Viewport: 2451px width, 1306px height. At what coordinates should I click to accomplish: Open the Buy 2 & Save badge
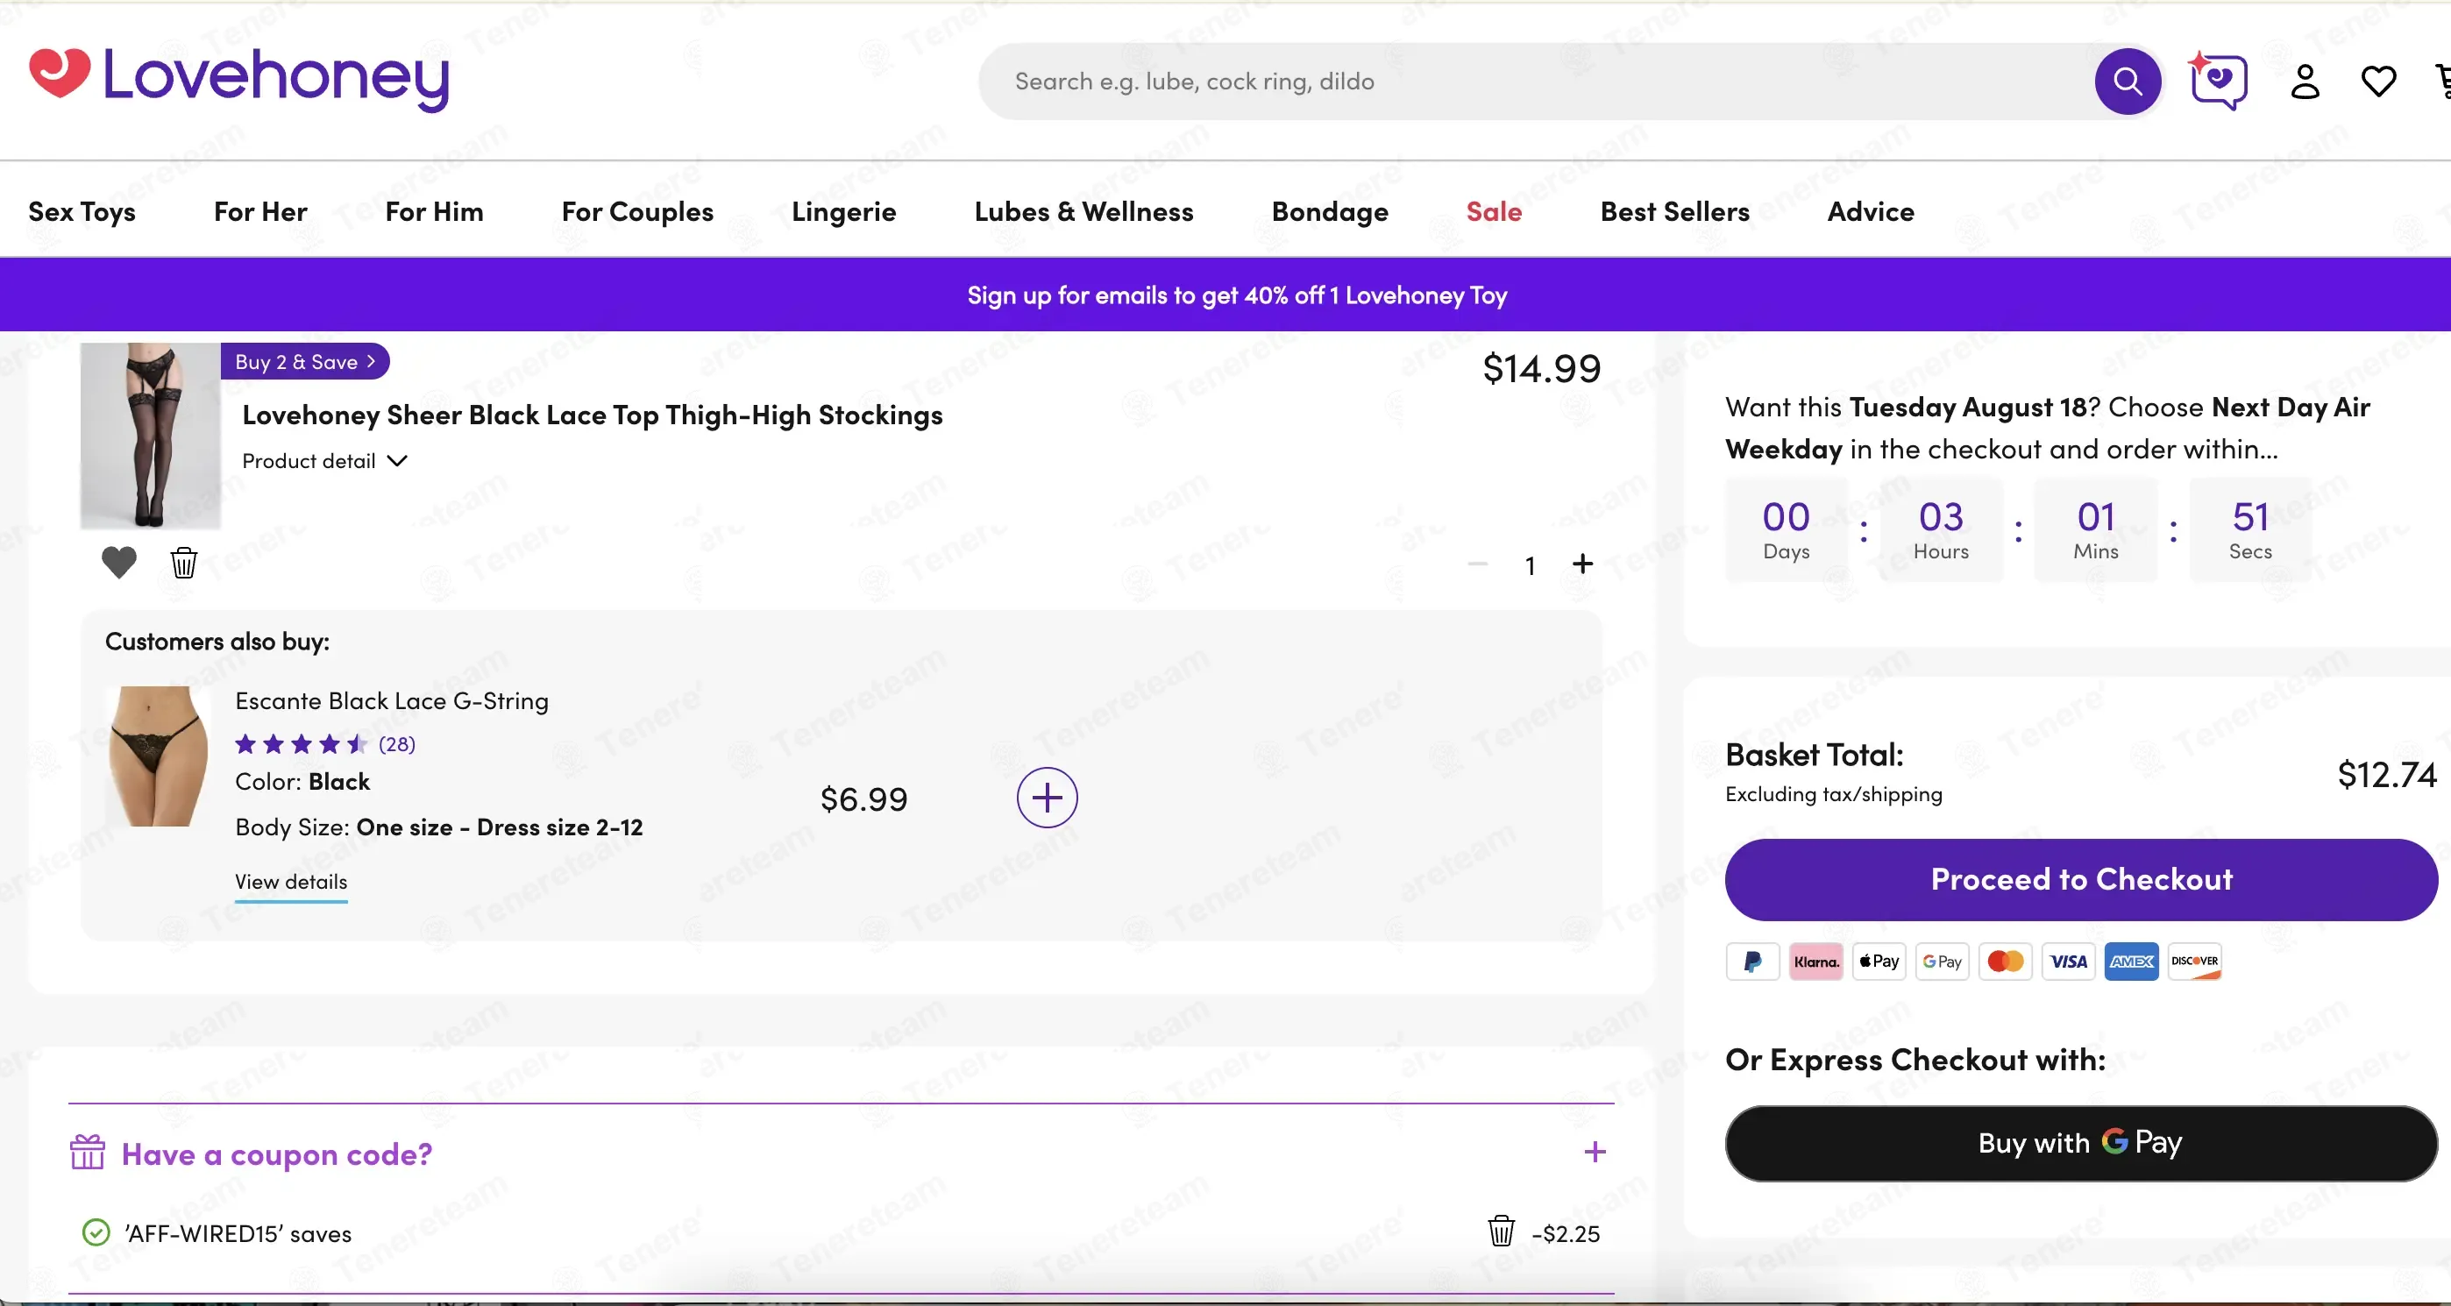coord(304,361)
